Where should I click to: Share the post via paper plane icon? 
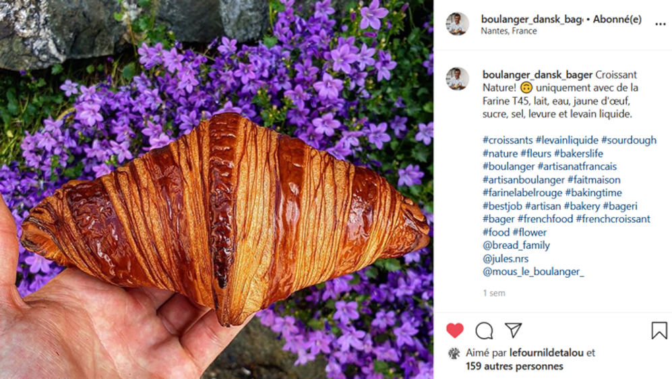click(513, 330)
